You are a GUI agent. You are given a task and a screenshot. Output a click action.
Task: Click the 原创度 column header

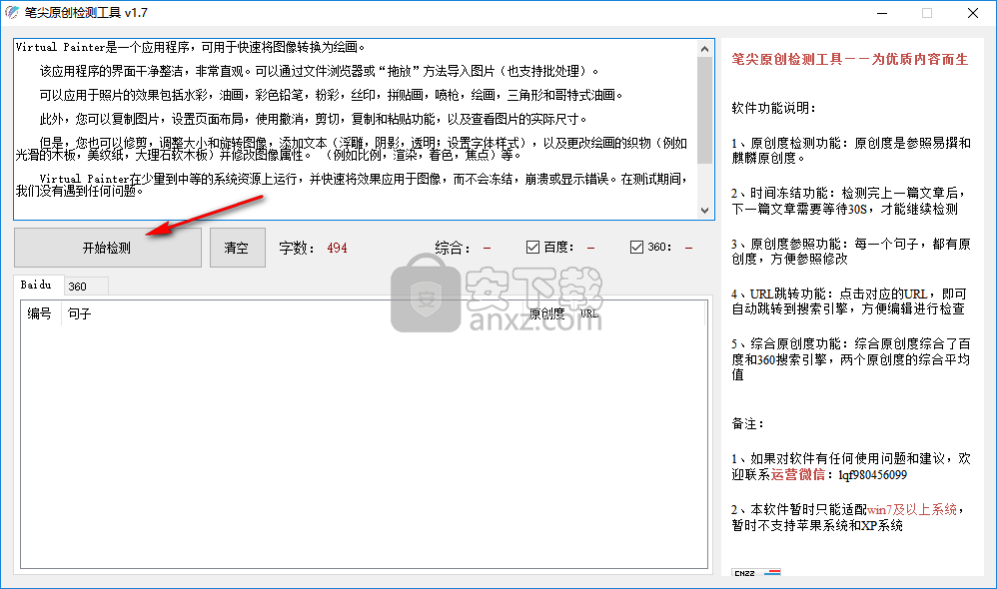[x=546, y=313]
